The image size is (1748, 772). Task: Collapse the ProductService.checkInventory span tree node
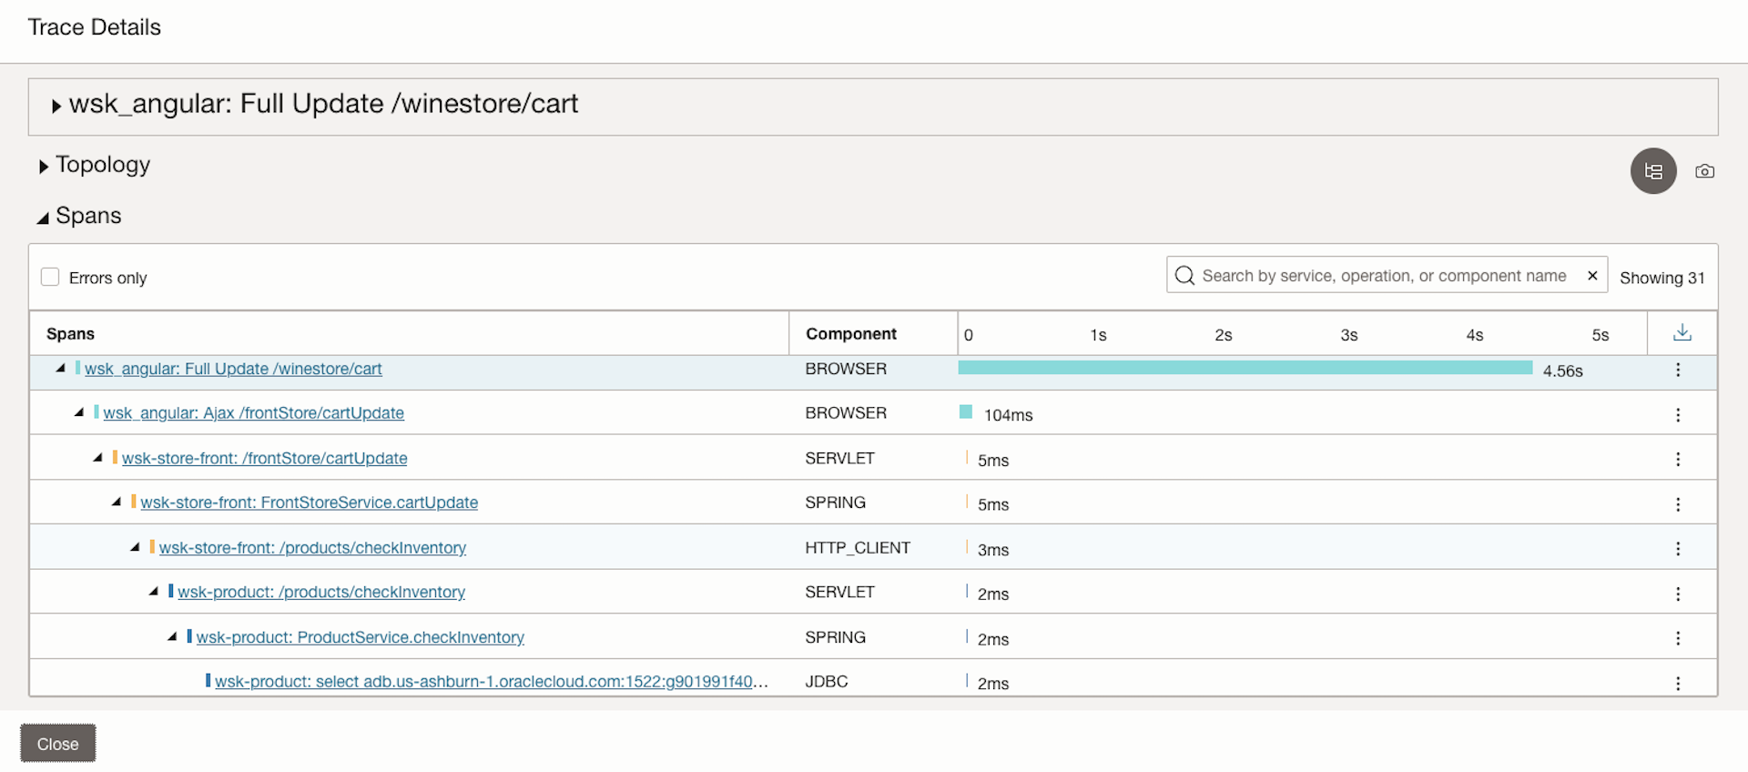tap(172, 636)
